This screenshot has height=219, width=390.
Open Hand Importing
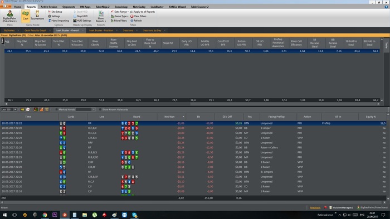(x=58, y=21)
